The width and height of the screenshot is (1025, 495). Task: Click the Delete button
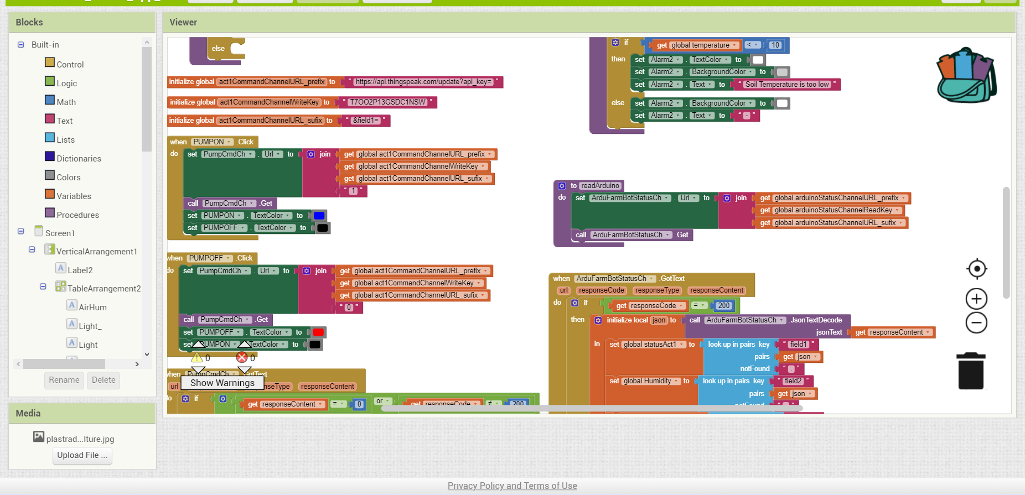[103, 380]
